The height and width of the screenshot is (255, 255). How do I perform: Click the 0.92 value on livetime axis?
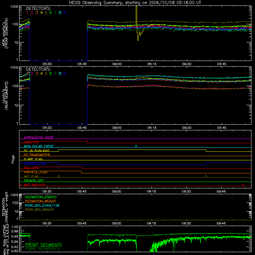point(15,247)
